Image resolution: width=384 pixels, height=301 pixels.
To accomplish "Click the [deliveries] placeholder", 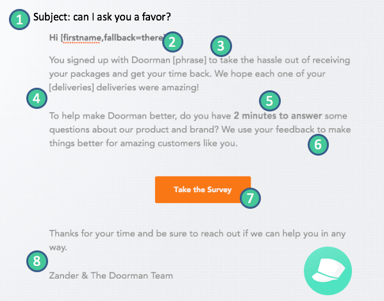I will [72, 88].
